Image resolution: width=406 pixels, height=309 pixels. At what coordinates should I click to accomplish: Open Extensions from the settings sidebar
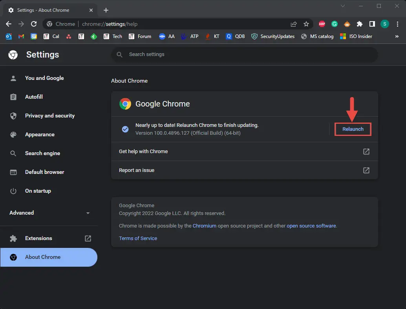coord(49,238)
